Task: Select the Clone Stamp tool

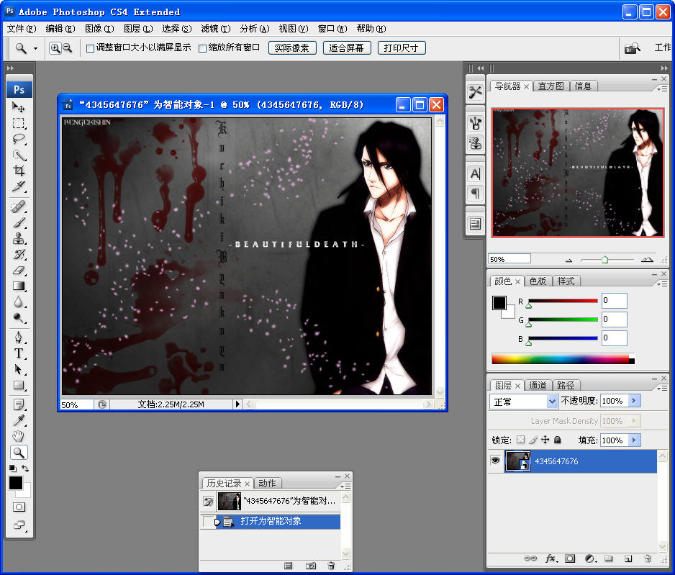Action: click(x=19, y=238)
